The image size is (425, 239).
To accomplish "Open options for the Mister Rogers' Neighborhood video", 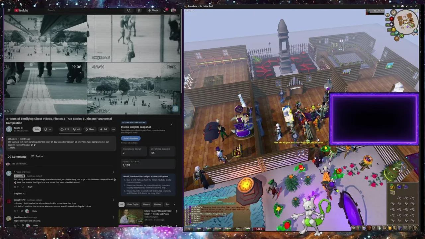I will pyautogui.click(x=176, y=211).
